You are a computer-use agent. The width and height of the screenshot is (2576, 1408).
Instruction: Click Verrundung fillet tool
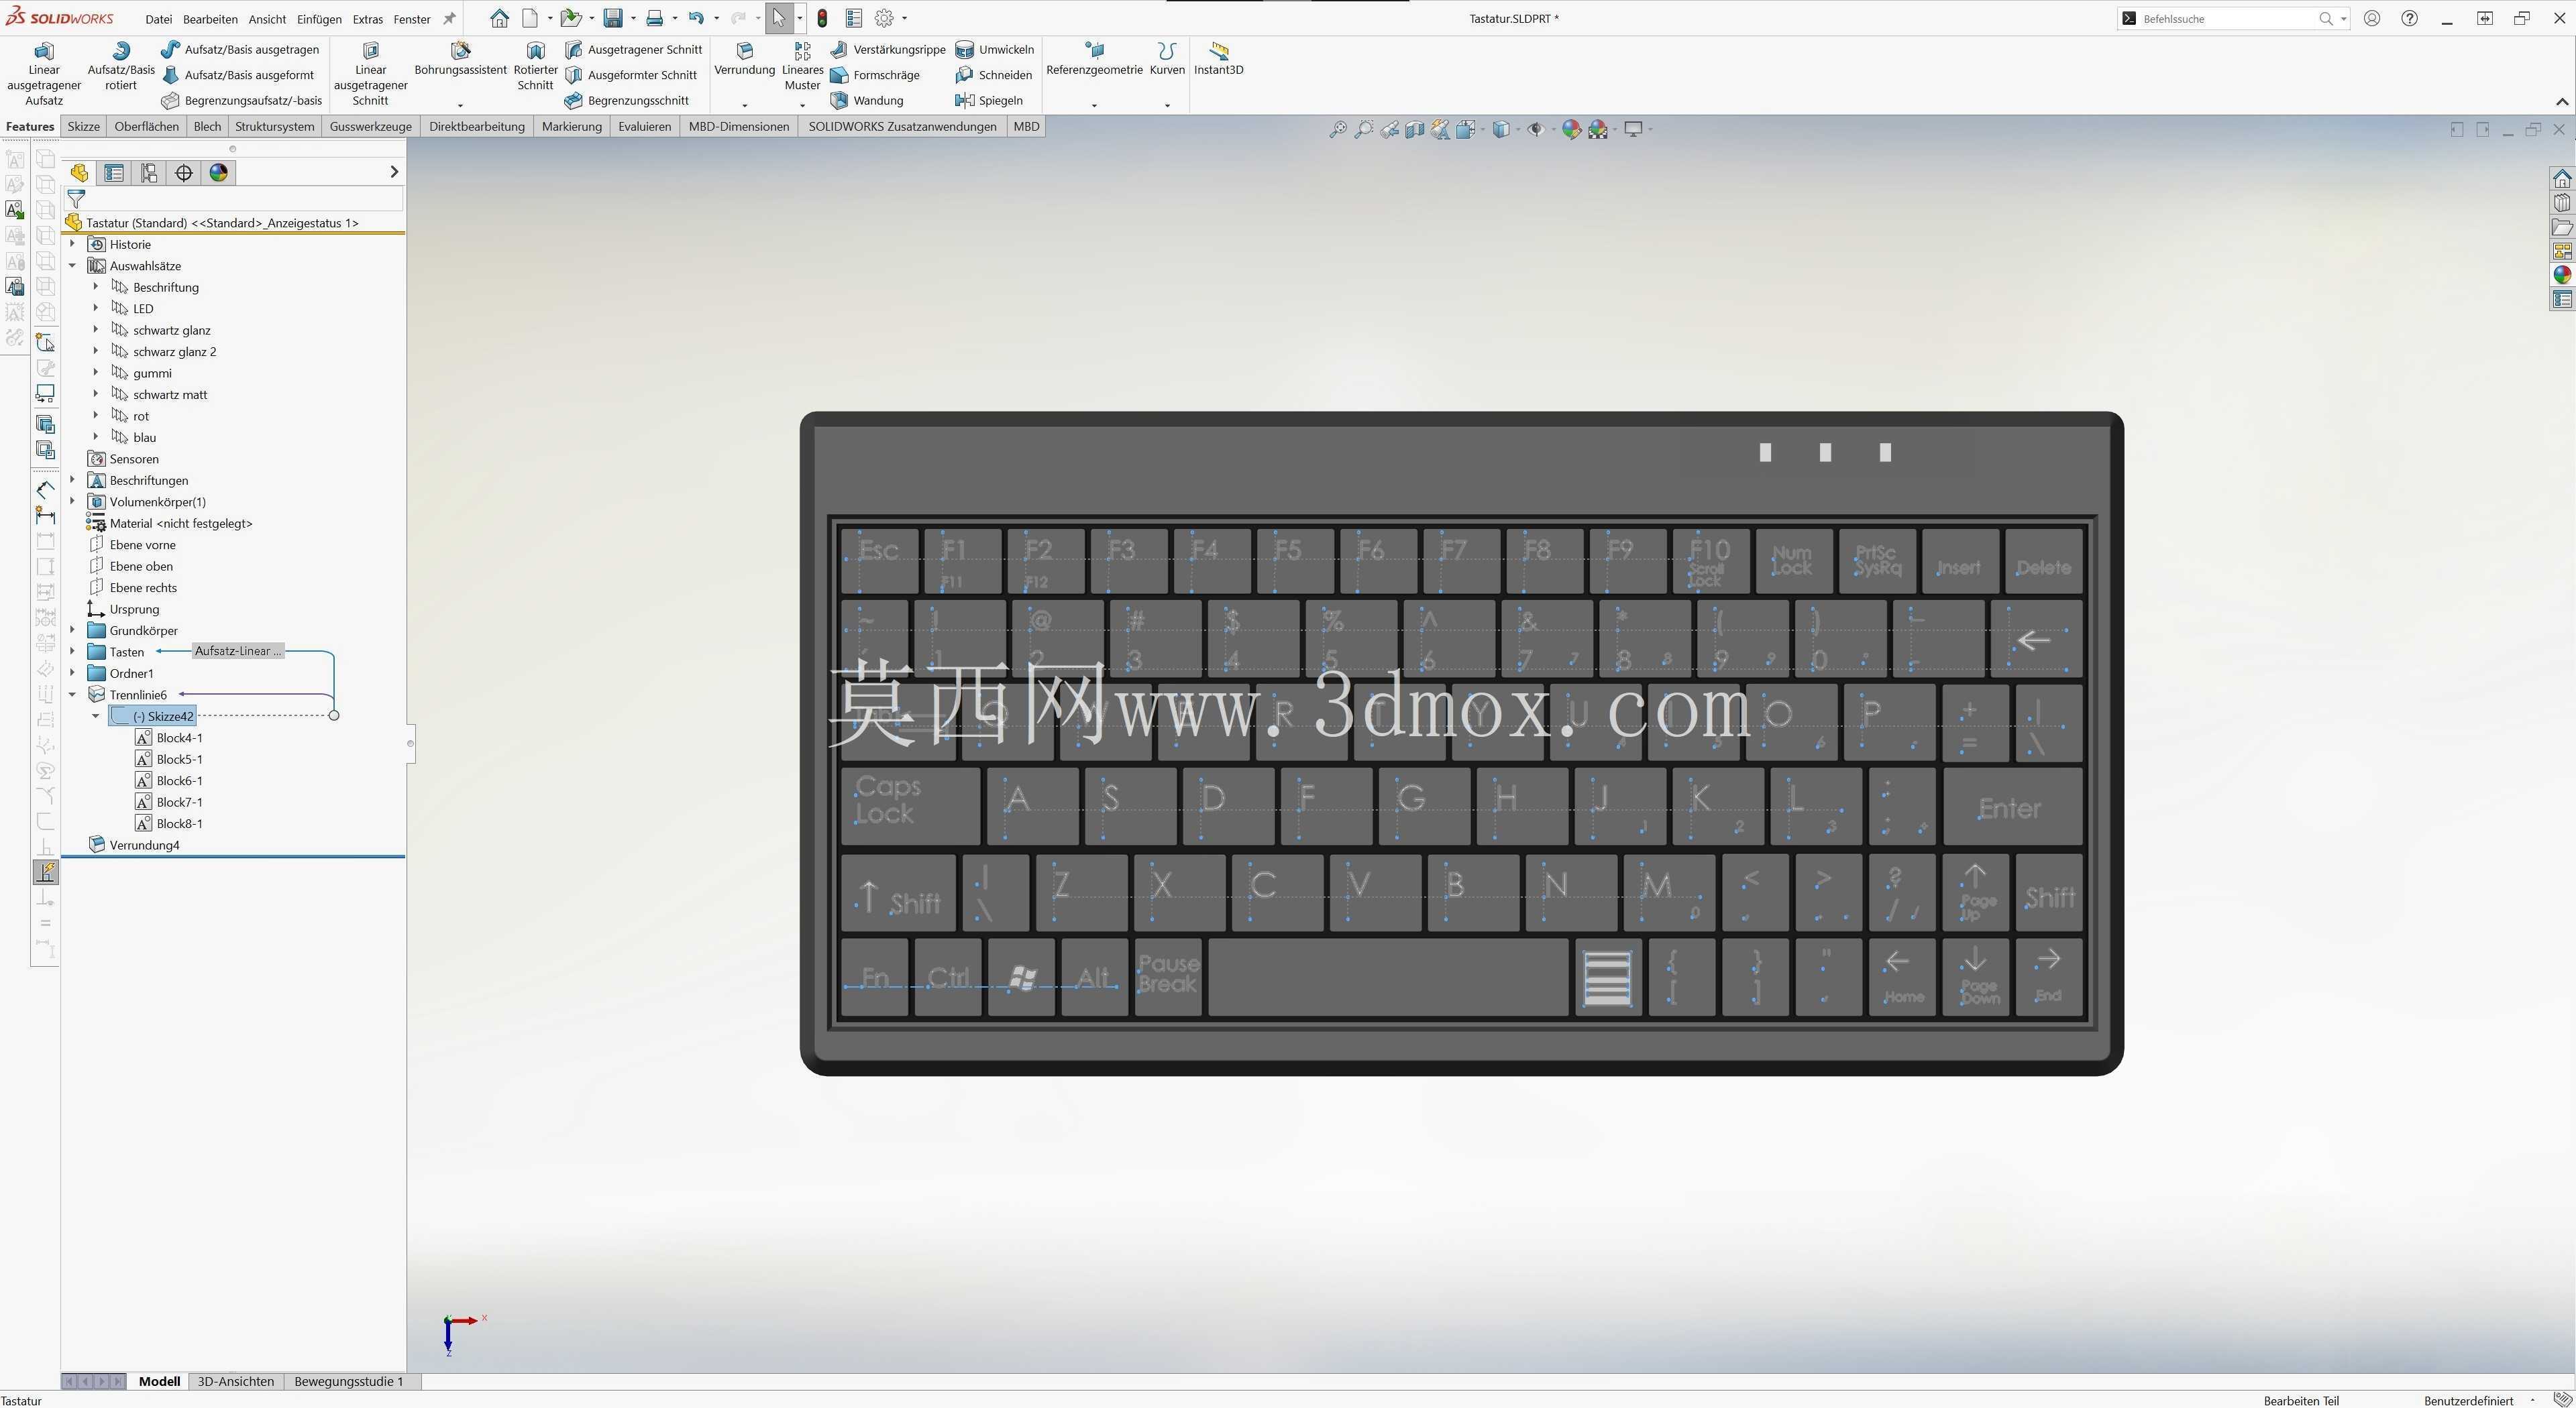click(x=744, y=60)
